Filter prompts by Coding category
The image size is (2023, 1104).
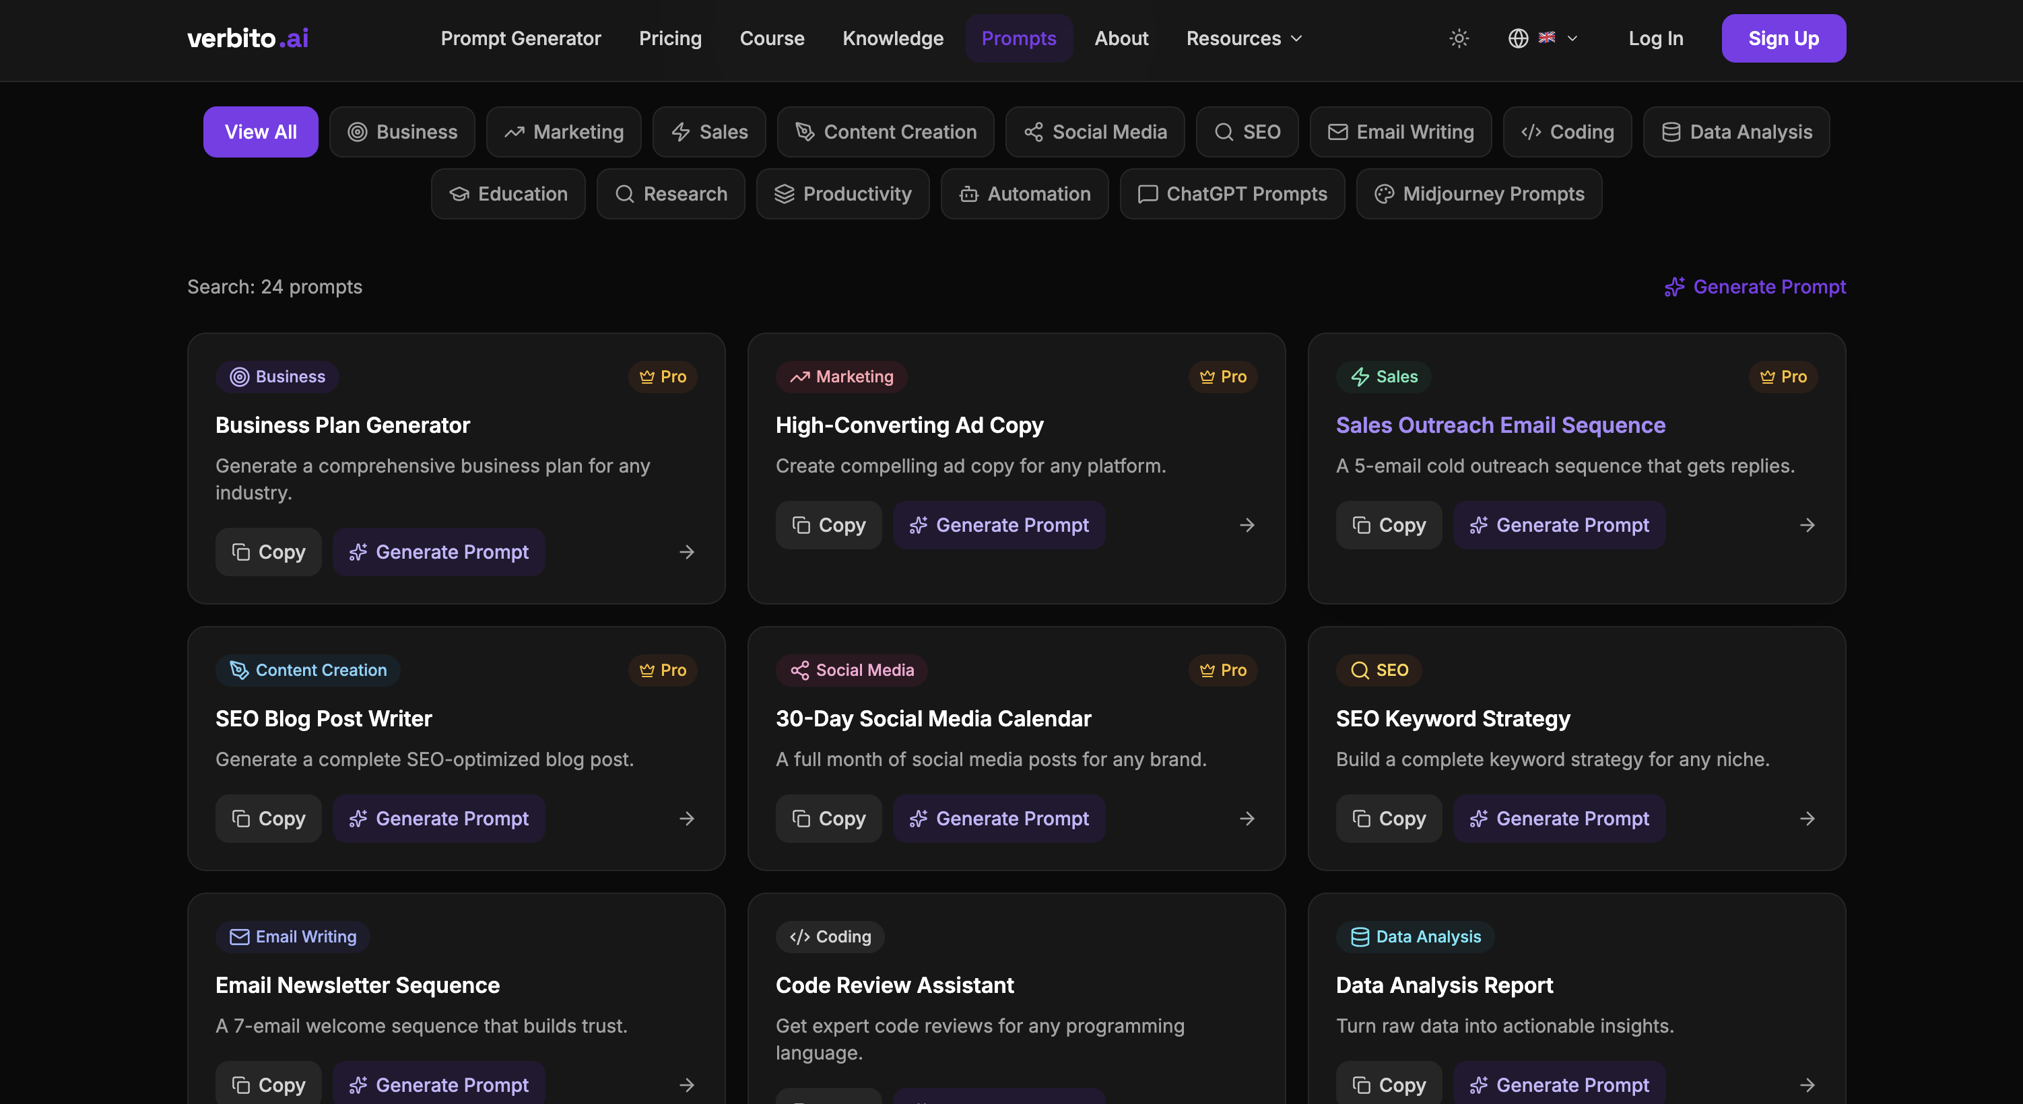point(1568,132)
